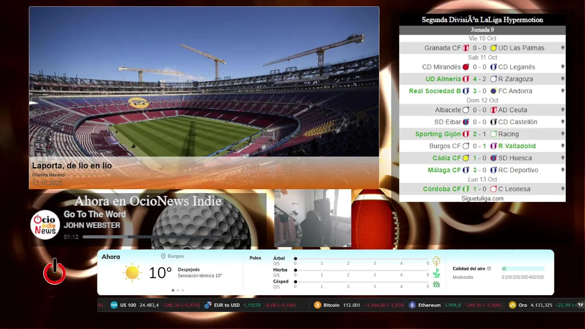Click the map pin on UD Almería row

point(563,79)
